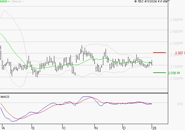Click the S month marker on time axis
The image size is (185, 130).
33,128
